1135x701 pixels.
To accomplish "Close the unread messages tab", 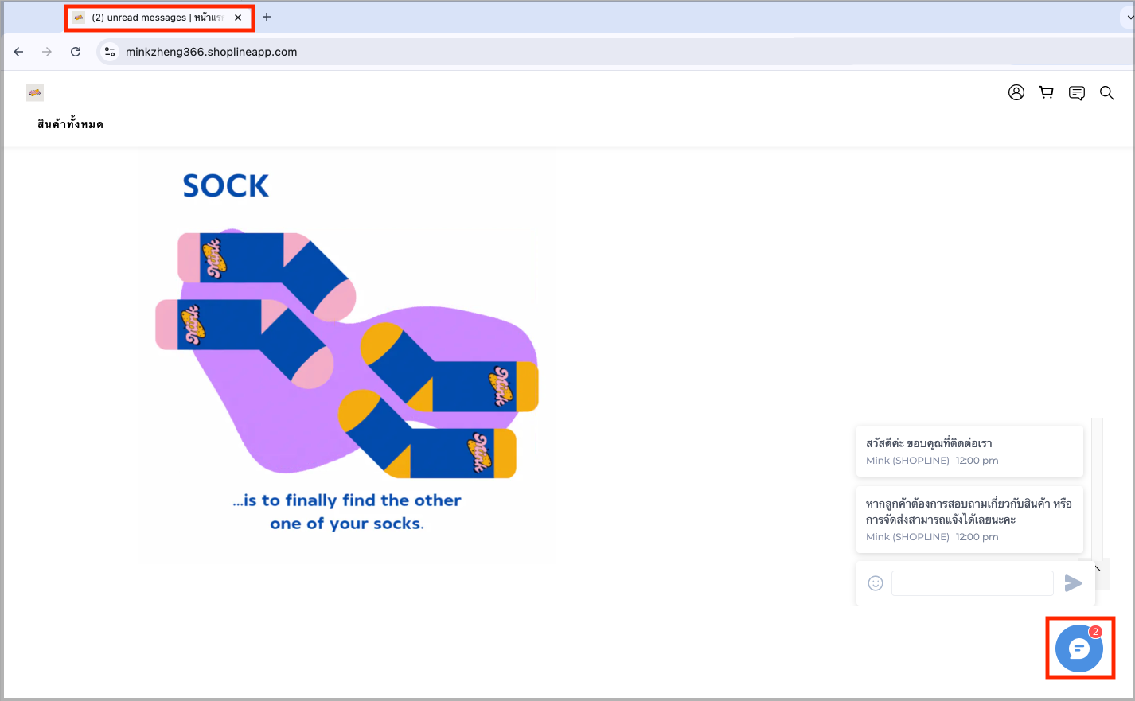I will (x=238, y=18).
